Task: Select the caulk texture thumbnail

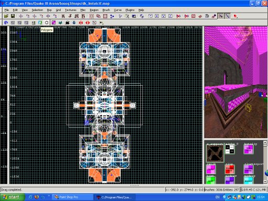Action: point(211,170)
